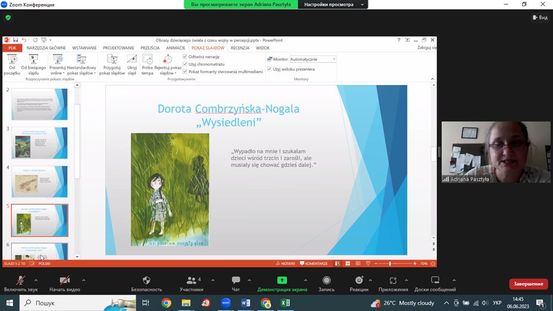Click PowerPoint help question mark
The height and width of the screenshot is (311, 553).
[399, 40]
